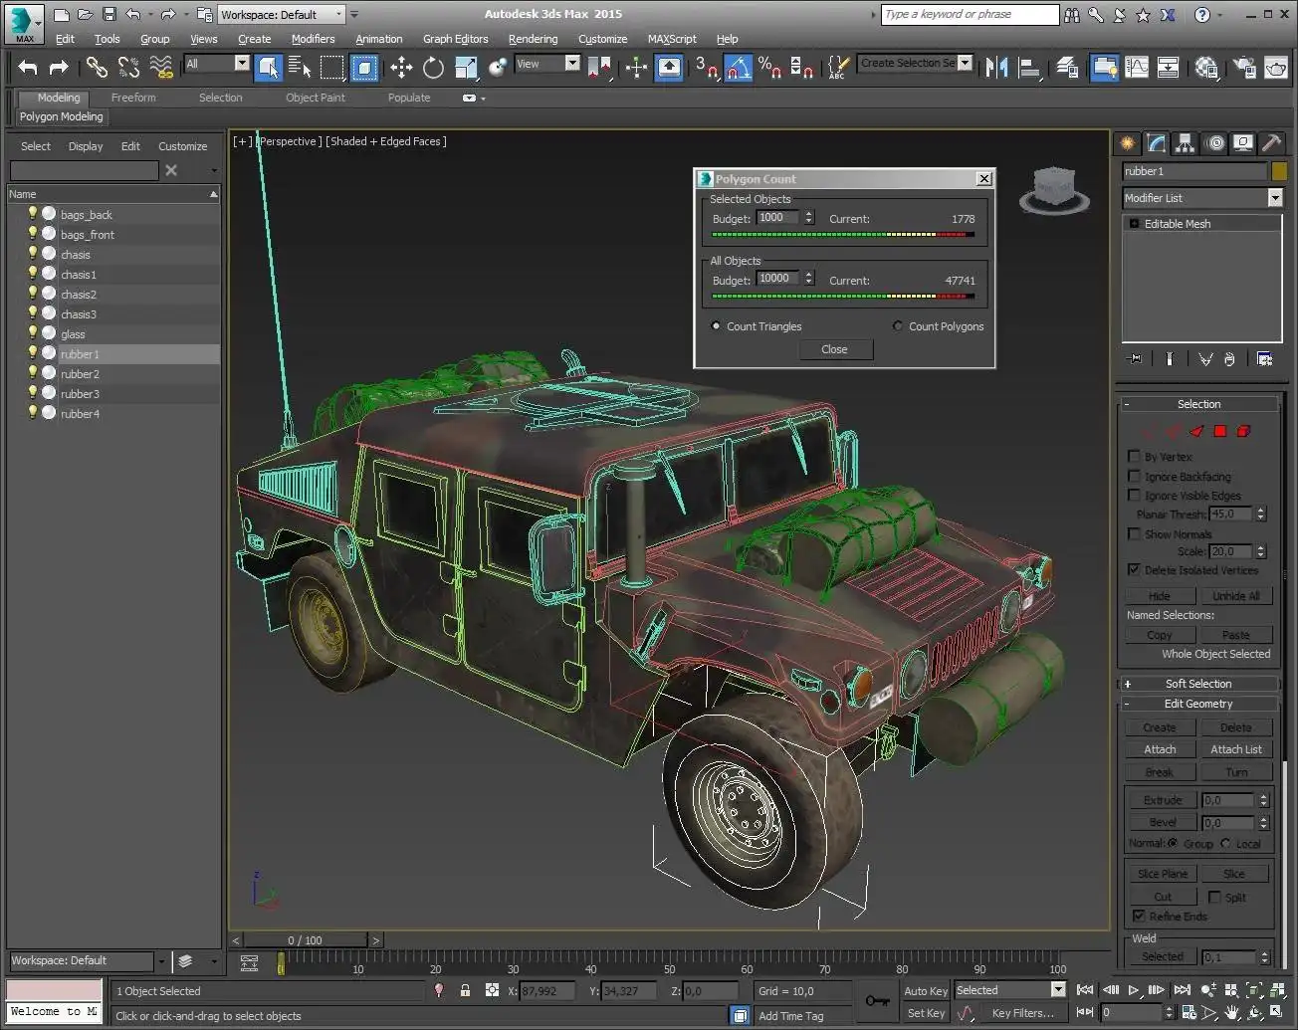This screenshot has width=1298, height=1030.
Task: Switch to the Freeform ribbon tab
Action: coord(133,98)
